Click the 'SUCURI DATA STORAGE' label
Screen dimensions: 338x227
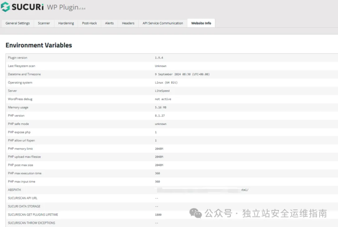(24, 206)
